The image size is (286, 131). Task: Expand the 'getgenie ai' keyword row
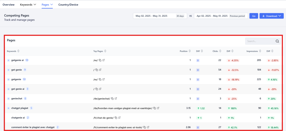8,60
